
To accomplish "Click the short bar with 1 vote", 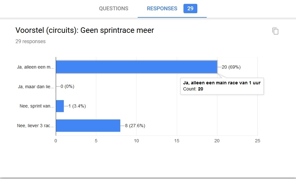I will pyautogui.click(x=60, y=106).
